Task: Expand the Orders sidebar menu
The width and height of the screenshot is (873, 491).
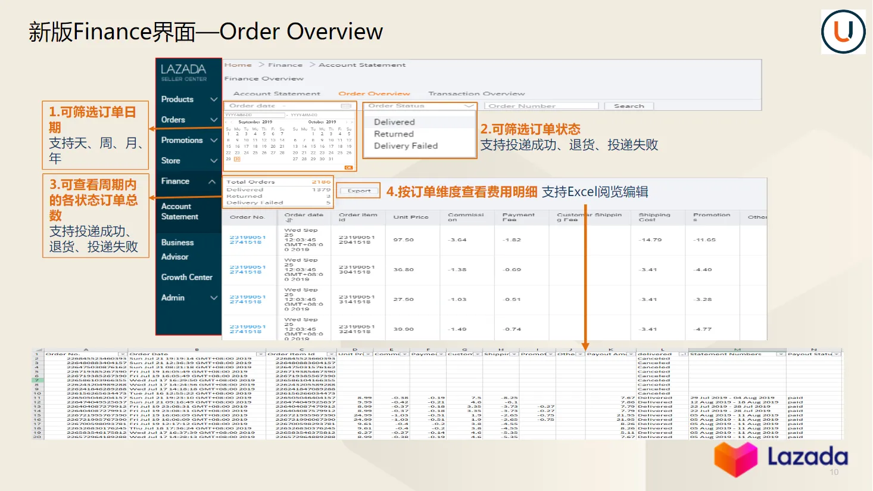Action: pos(213,120)
